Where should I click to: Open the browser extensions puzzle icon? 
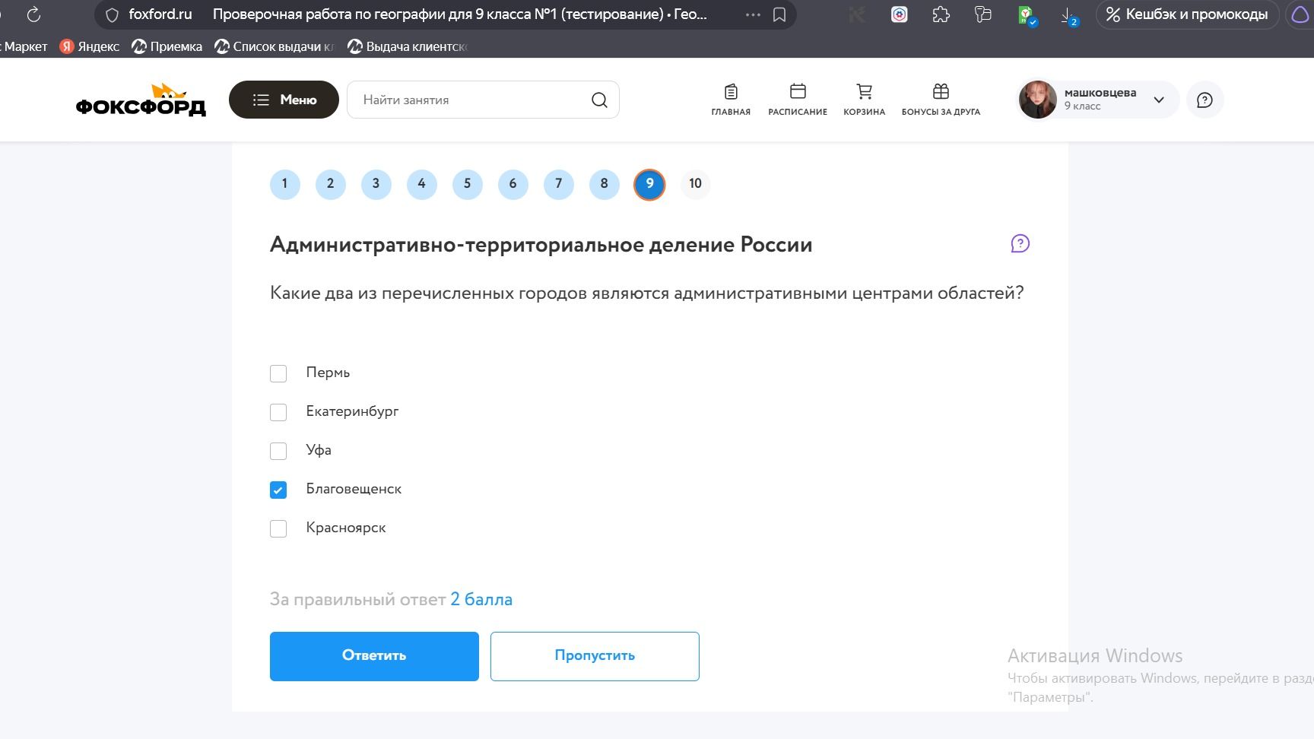point(941,14)
